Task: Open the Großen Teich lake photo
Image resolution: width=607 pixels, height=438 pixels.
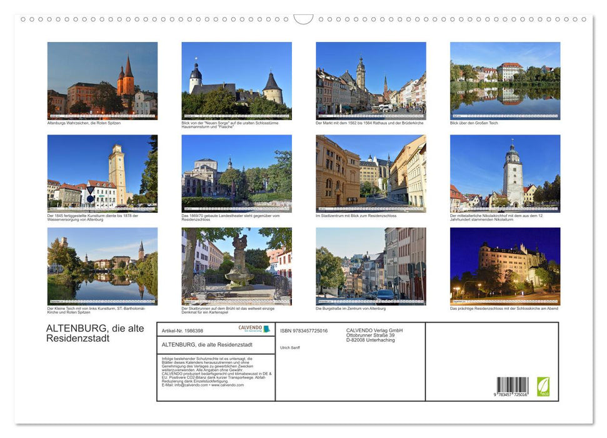Action: point(505,80)
